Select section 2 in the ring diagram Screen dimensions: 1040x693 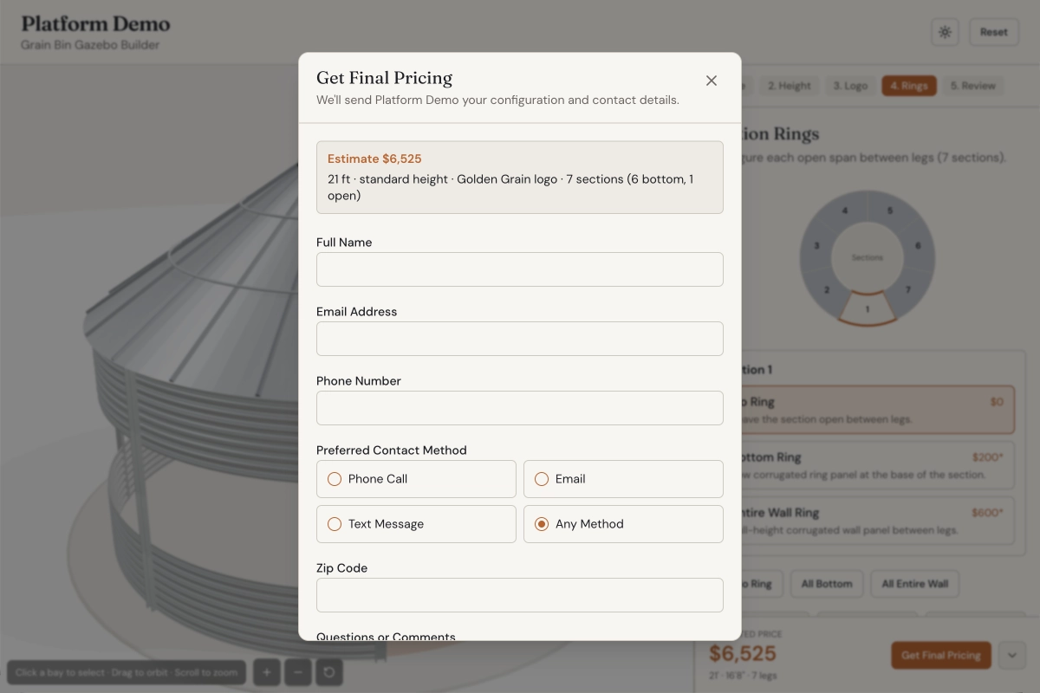click(827, 290)
